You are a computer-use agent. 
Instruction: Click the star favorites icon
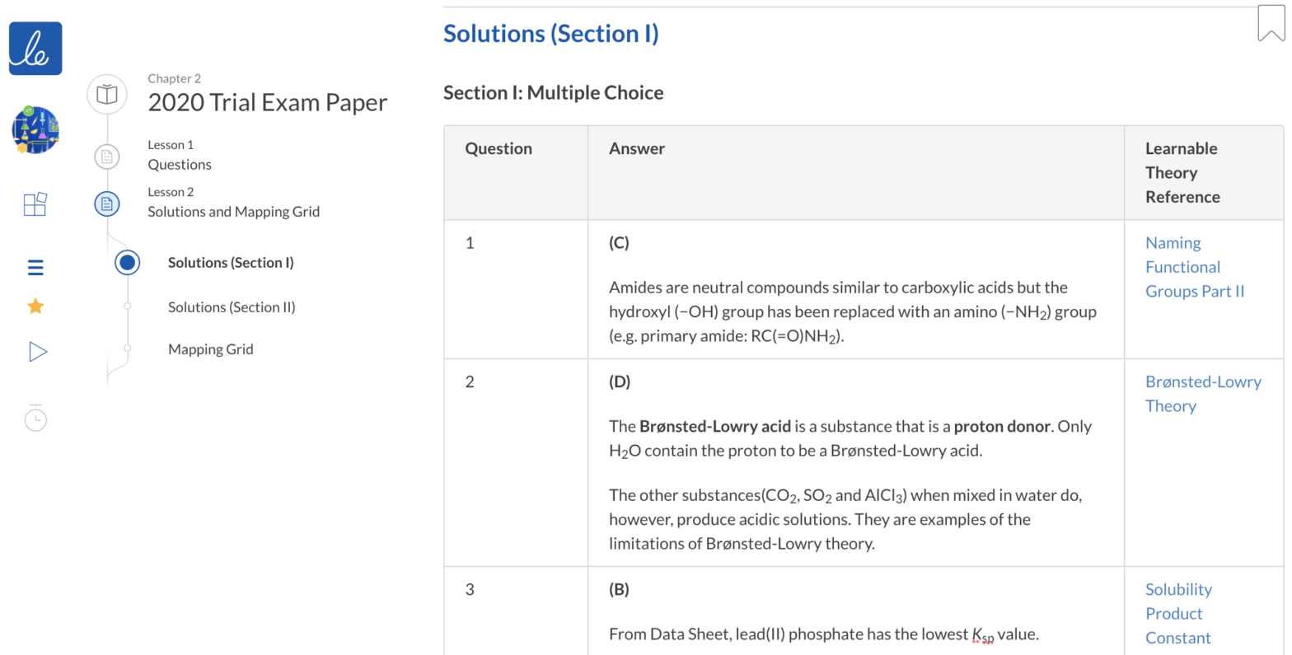(35, 306)
